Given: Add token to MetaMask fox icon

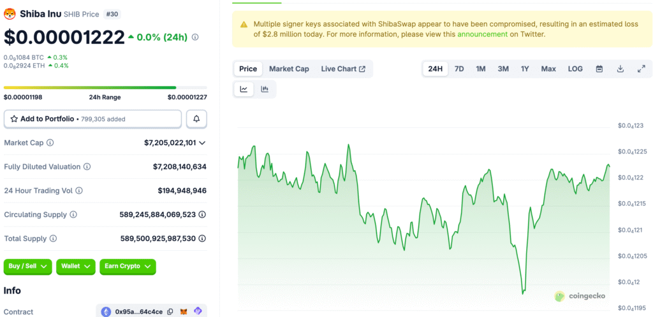Looking at the screenshot, I should [x=183, y=312].
